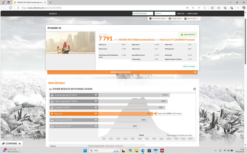This screenshot has width=247, height=154.
Task: View site information lock icon
Action: click(x=18, y=8)
